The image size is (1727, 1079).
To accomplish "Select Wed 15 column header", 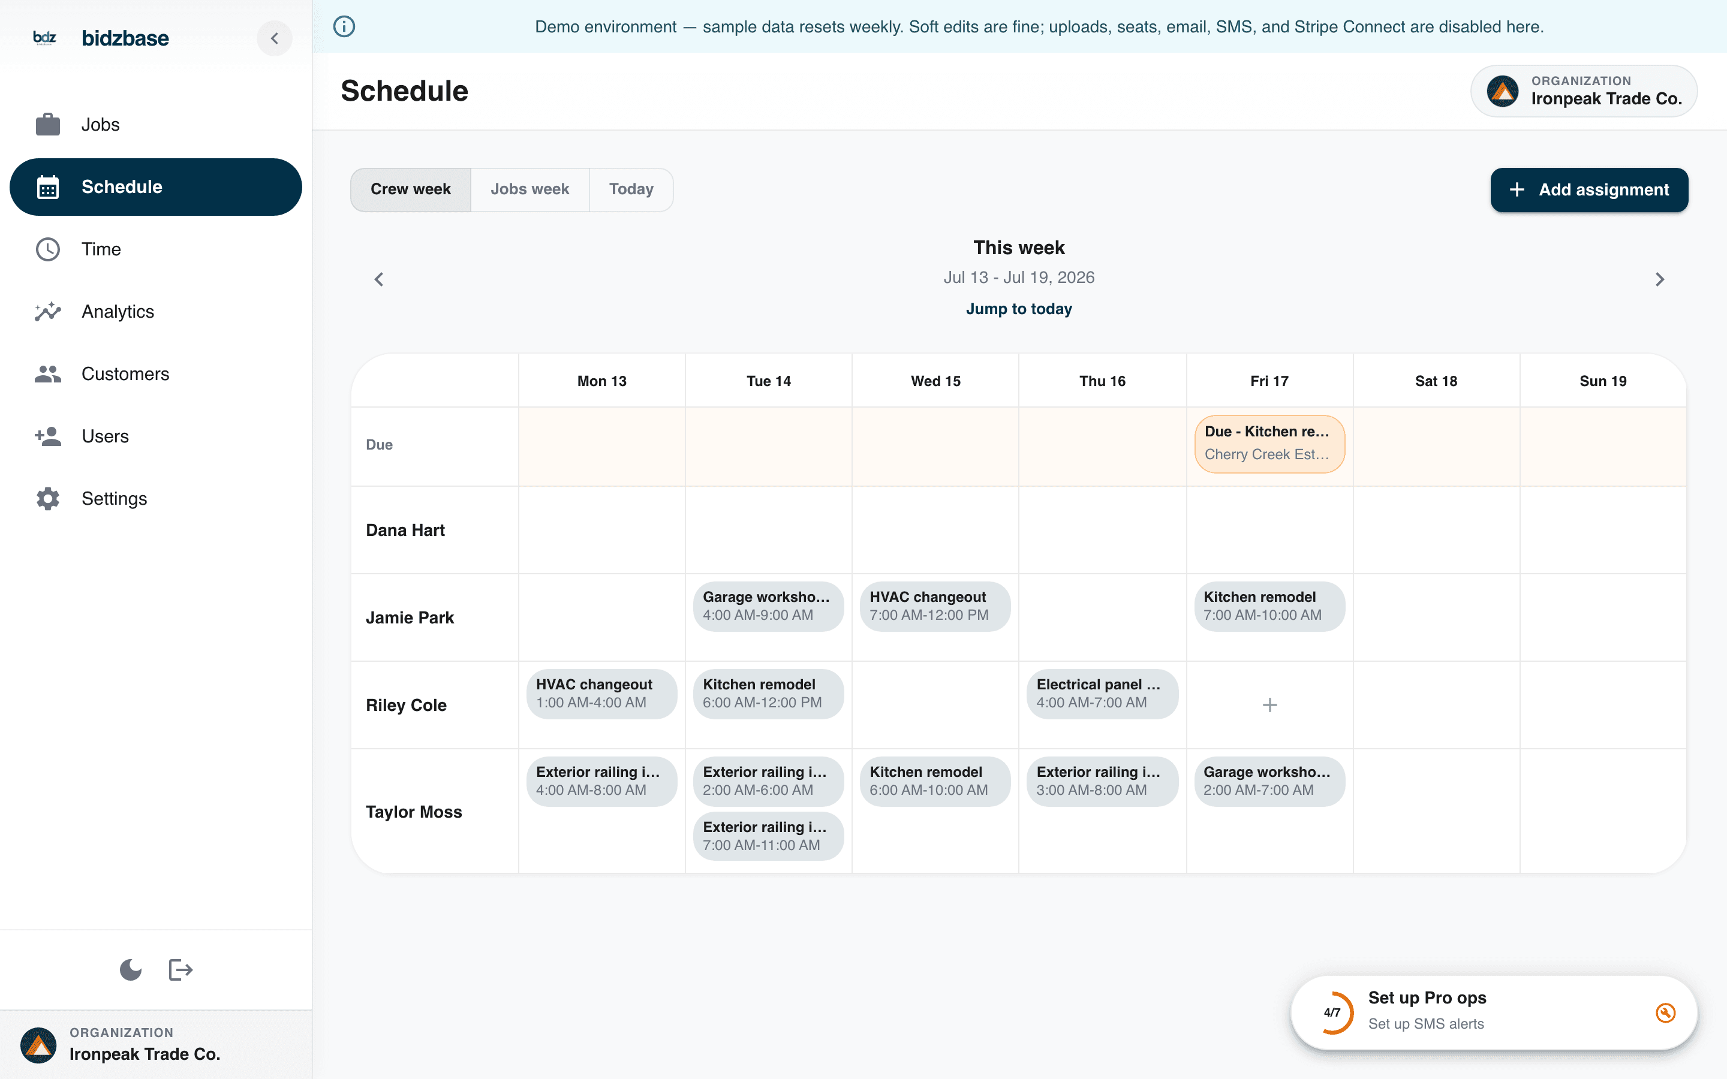I will (x=935, y=381).
